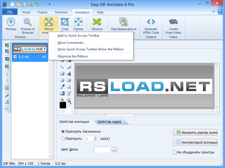Click the delete frame icon with red minus
The height and width of the screenshot is (168, 225).
click(7, 51)
